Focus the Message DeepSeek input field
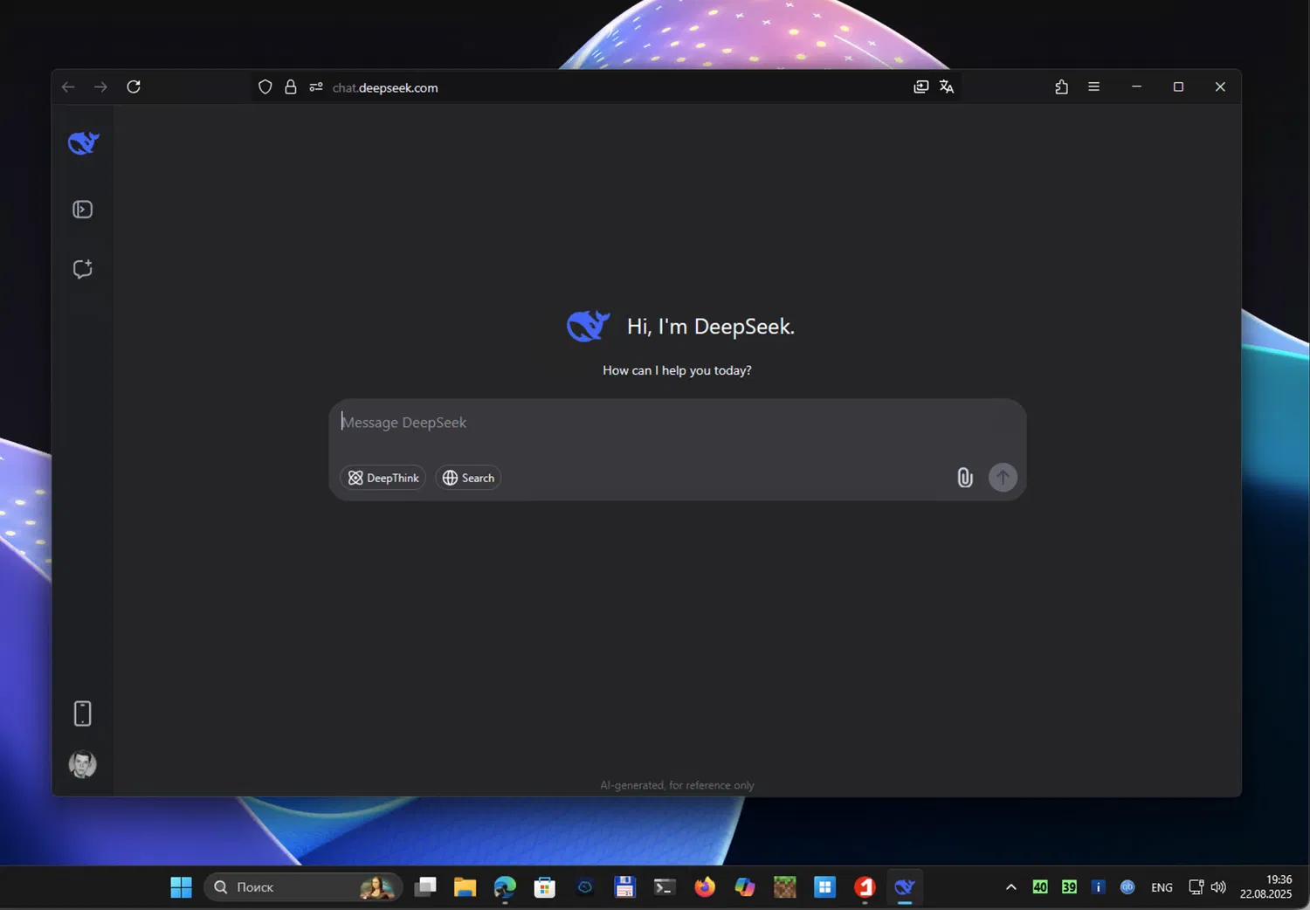The height and width of the screenshot is (910, 1310). click(x=677, y=423)
